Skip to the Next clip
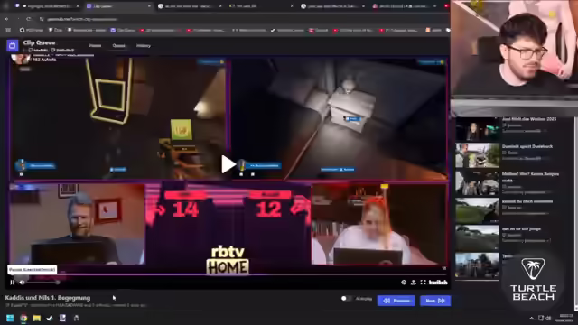Screen dimensions: 578x325 [435, 301]
